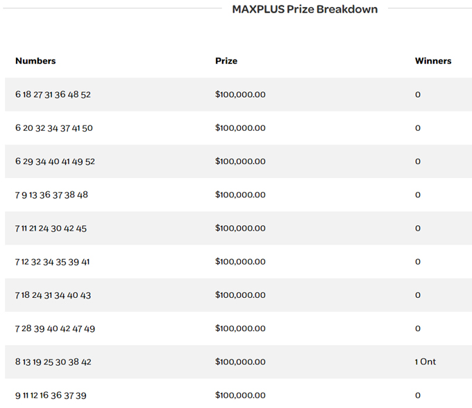
Task: Select numbers 9 11 12 16 36 37 39
Action: click(51, 396)
